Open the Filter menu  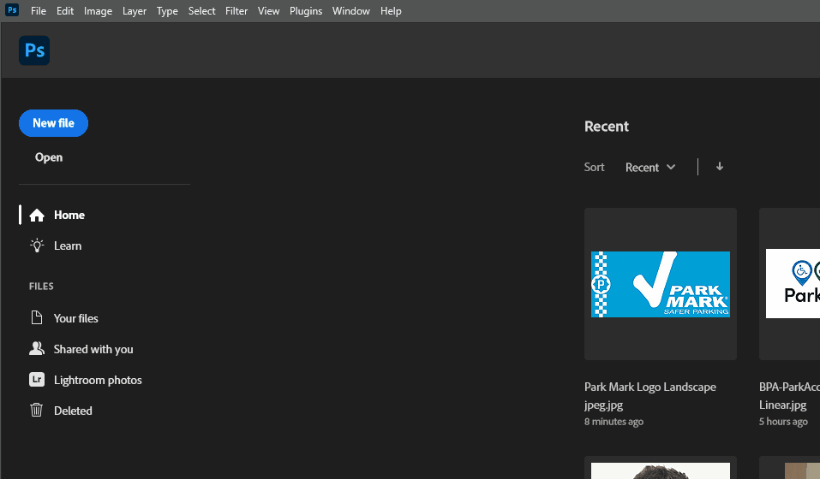tap(236, 10)
